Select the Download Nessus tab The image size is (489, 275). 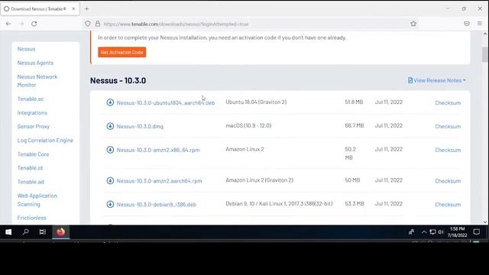tap(40, 8)
